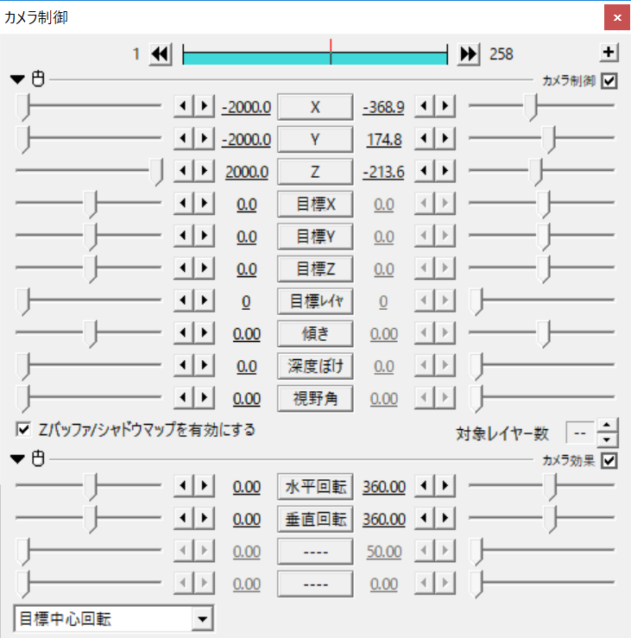
Task: Click the Y movement-type button
Action: (x=315, y=140)
